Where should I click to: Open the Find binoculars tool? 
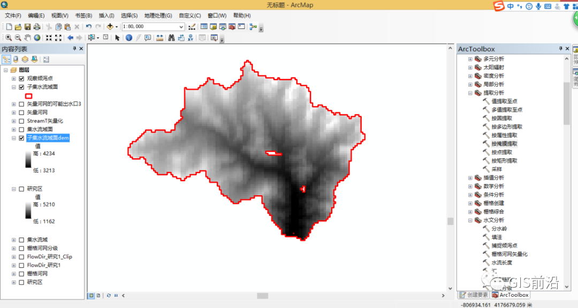(x=171, y=37)
